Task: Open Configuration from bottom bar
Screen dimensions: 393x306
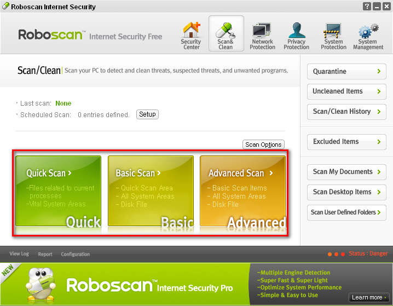Action: 75,254
